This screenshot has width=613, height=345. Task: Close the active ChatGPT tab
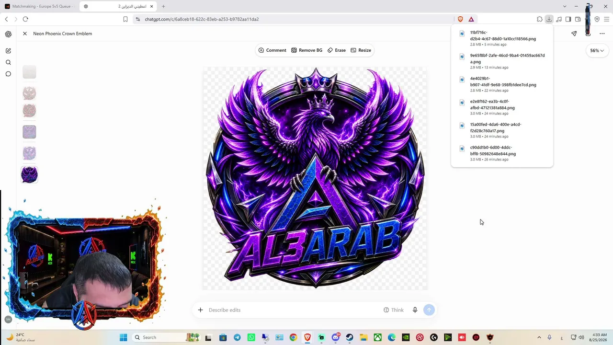click(152, 6)
